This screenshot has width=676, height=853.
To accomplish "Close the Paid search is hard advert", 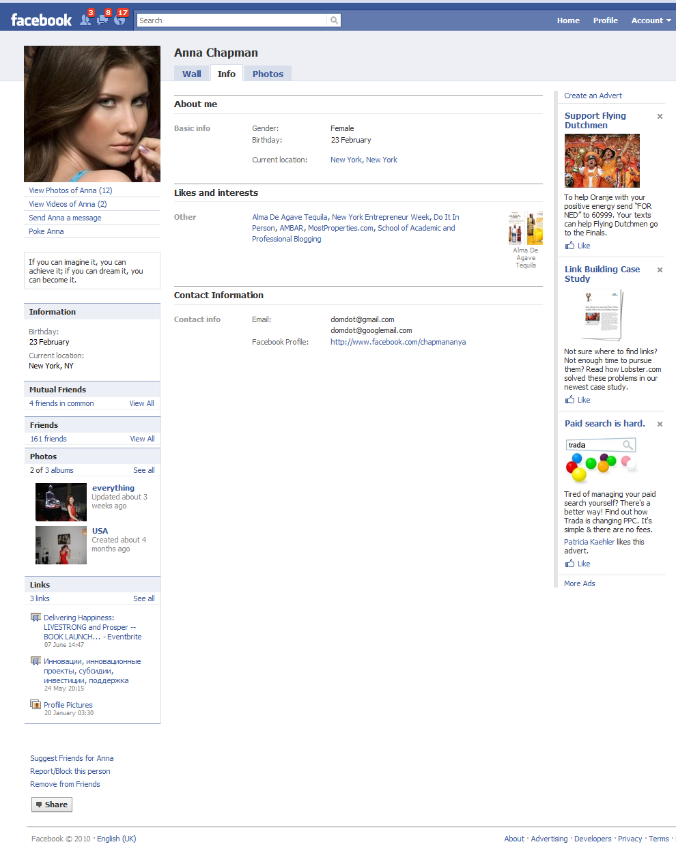I will 660,424.
